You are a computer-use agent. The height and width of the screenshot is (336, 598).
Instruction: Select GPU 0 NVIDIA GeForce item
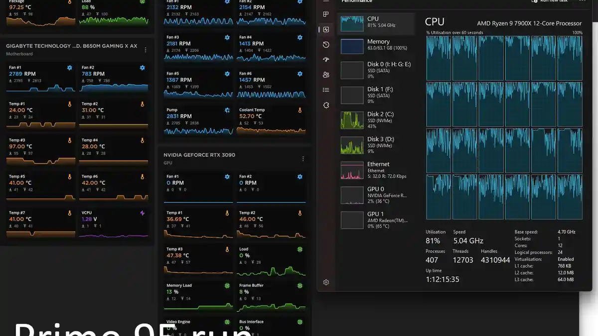point(376,195)
